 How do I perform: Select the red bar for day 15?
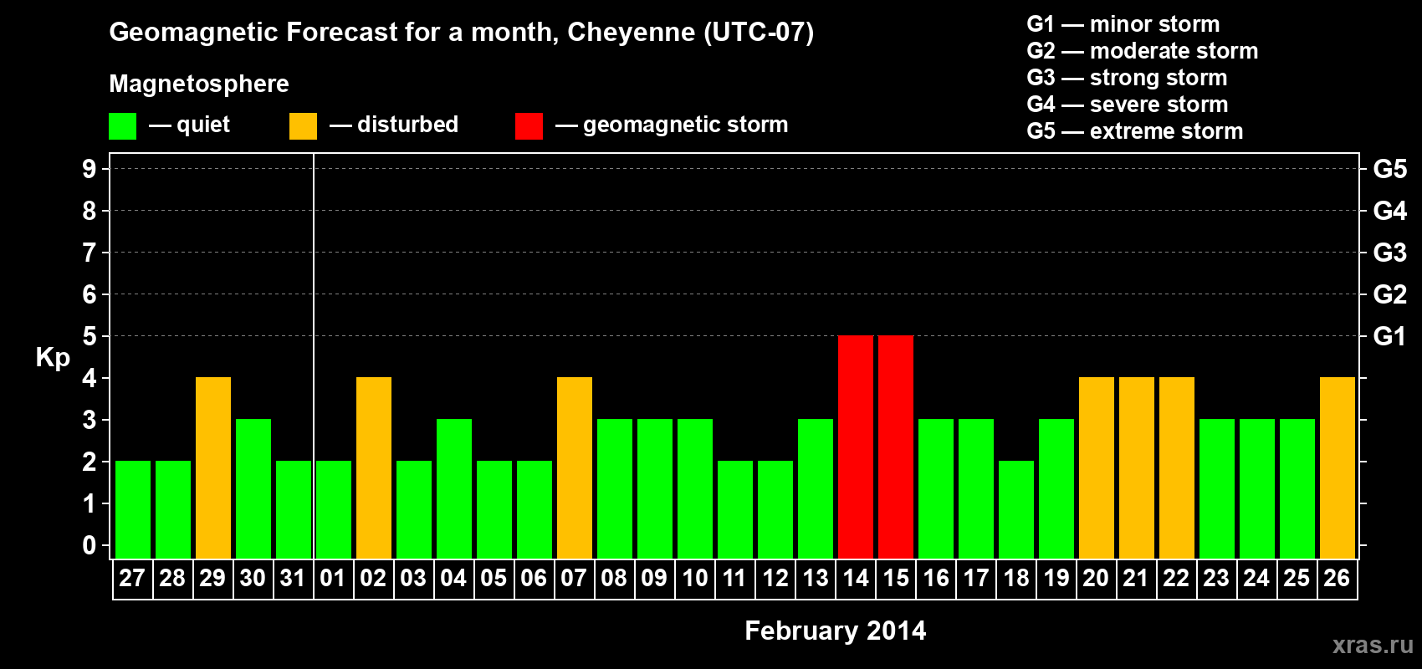click(896, 447)
